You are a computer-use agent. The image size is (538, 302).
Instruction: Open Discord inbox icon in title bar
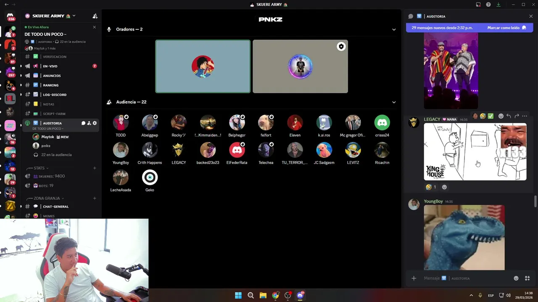tap(478, 5)
